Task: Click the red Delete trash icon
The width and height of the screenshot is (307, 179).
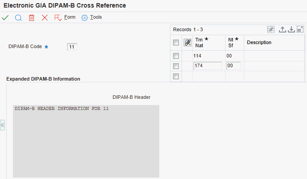Action: 32,18
